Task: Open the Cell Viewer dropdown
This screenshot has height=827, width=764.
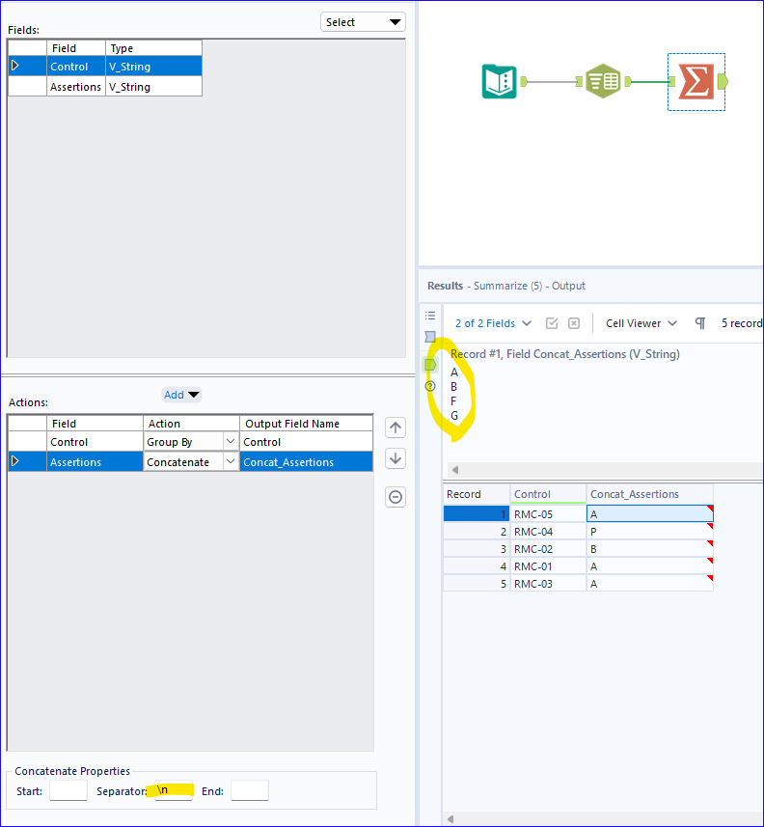Action: (x=641, y=323)
